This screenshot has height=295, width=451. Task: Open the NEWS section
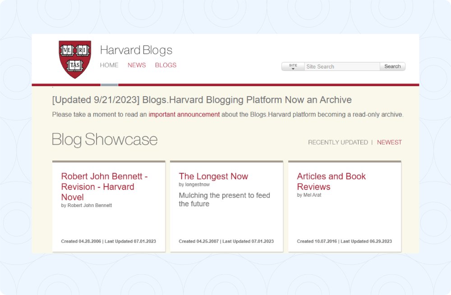137,65
